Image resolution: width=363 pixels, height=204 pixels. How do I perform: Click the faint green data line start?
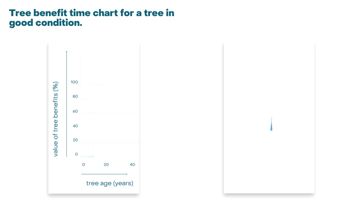87,156
